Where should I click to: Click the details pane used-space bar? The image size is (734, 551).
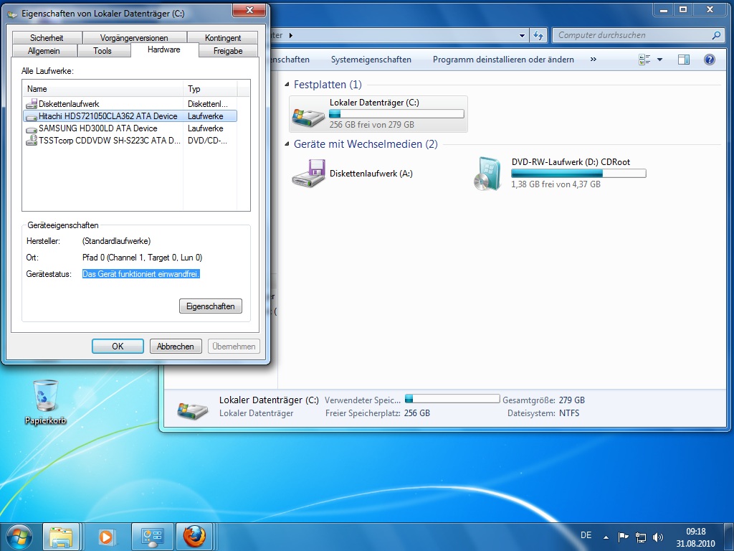click(452, 399)
